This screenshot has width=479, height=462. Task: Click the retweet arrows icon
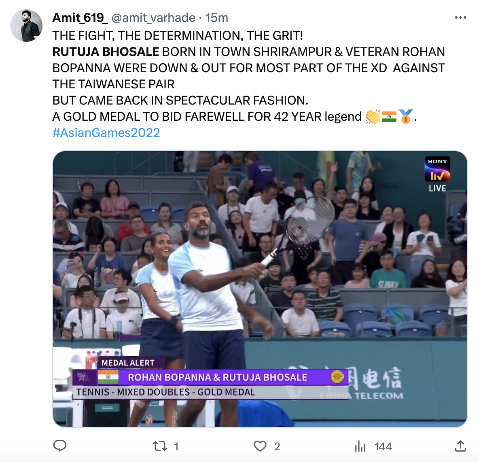click(x=160, y=446)
